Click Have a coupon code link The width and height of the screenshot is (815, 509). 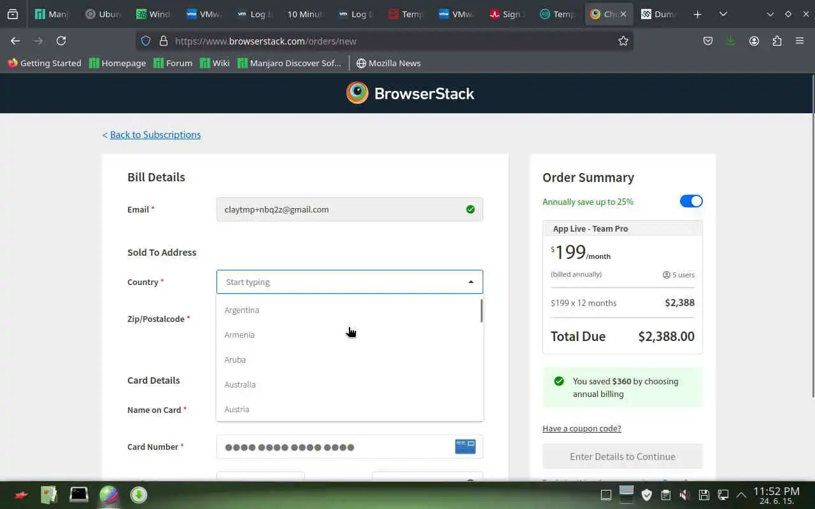point(582,428)
